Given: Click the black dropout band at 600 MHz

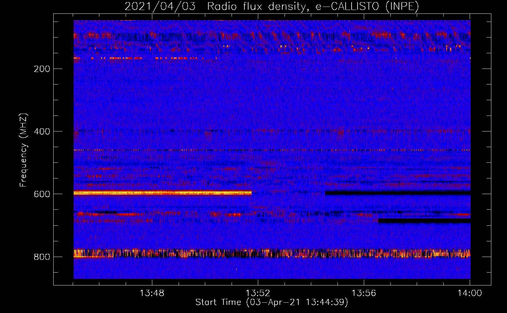Looking at the screenshot, I should [398, 193].
